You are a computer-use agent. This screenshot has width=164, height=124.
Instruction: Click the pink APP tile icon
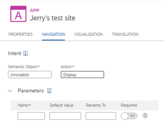[18, 14]
